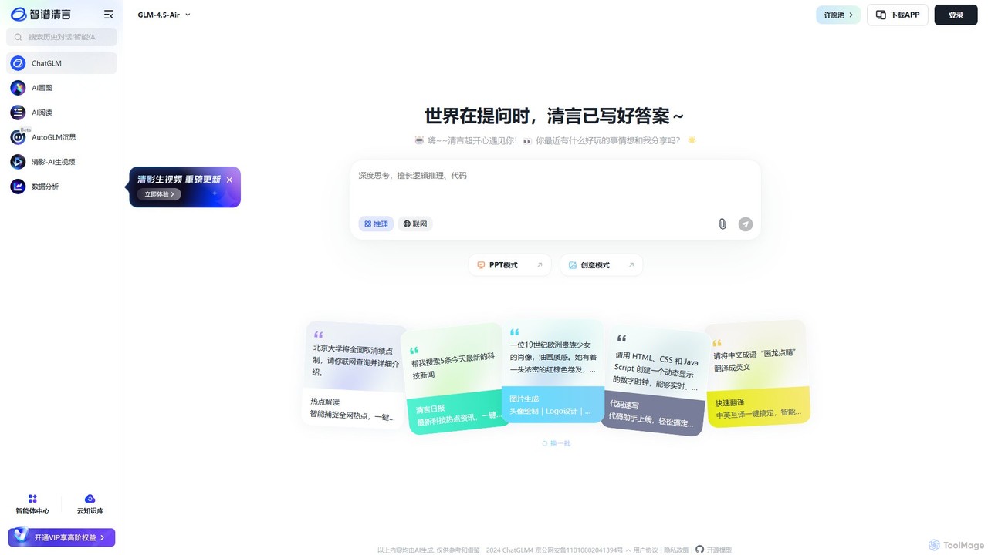
Task: Open the 图片生成 prompt card
Action: [553, 372]
